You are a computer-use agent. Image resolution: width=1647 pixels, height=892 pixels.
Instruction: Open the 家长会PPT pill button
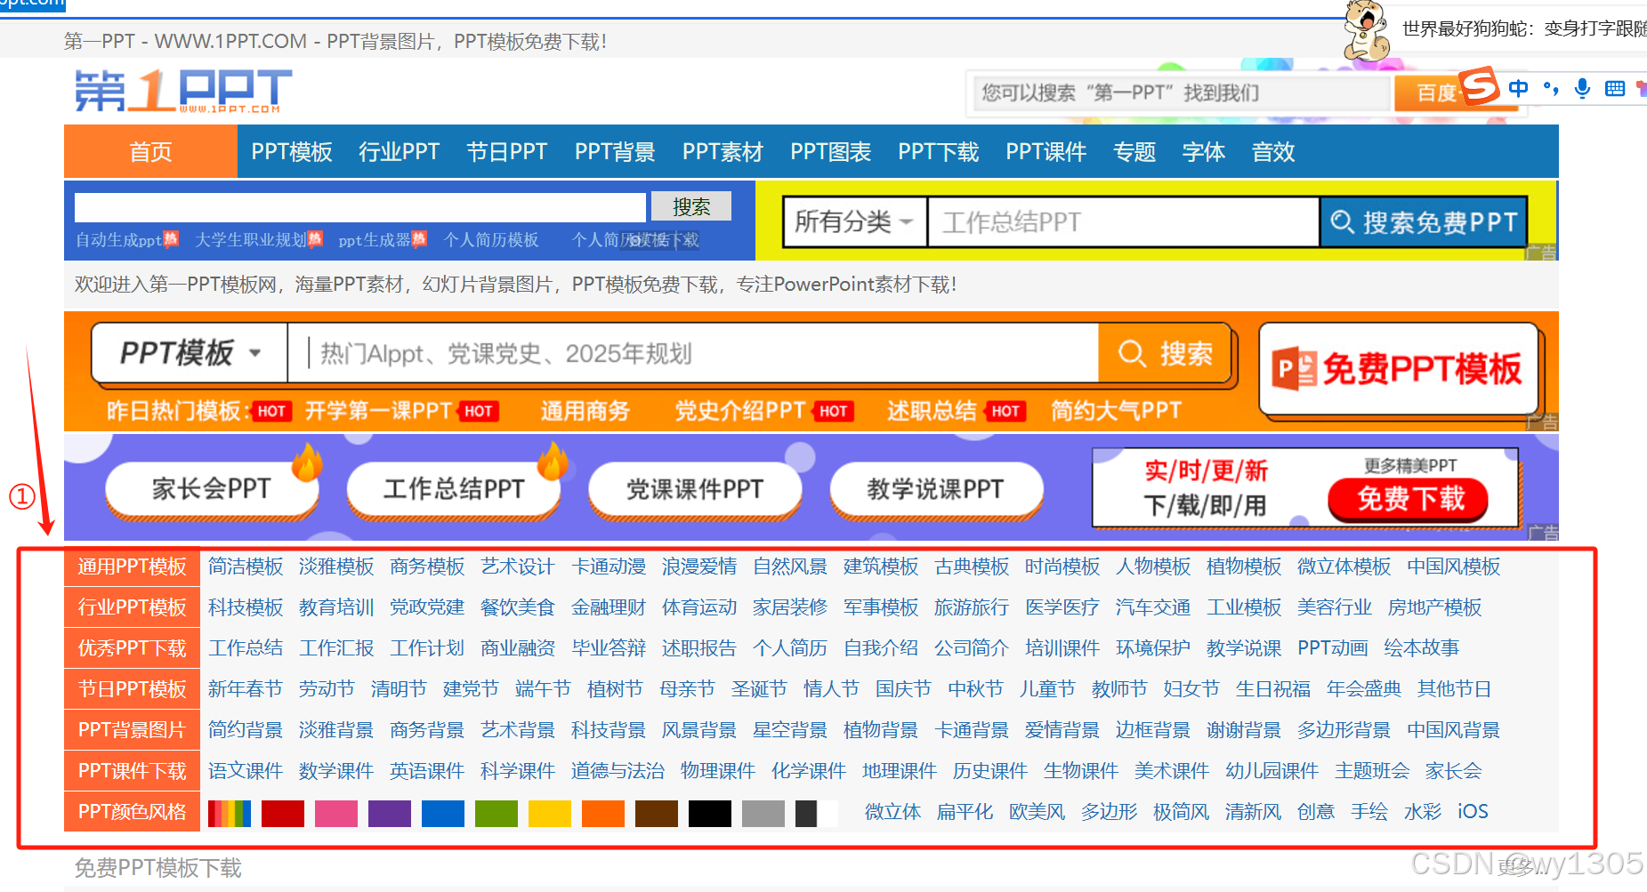coord(212,488)
